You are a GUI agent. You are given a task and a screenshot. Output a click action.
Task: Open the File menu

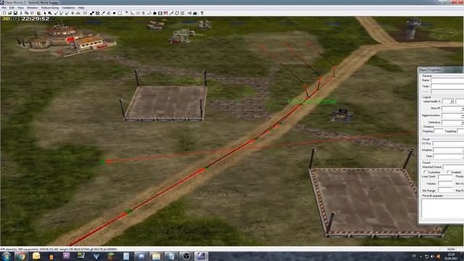tap(4, 8)
